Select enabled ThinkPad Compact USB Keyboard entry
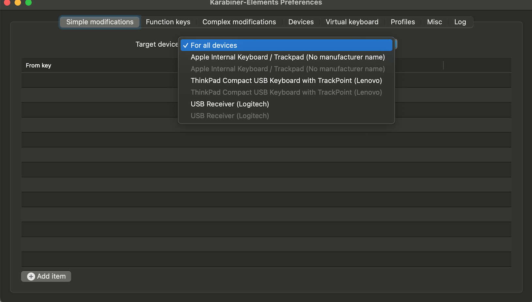This screenshot has width=532, height=302. (286, 81)
